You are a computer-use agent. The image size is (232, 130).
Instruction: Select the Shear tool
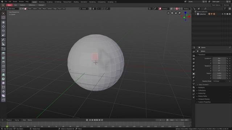3,96
